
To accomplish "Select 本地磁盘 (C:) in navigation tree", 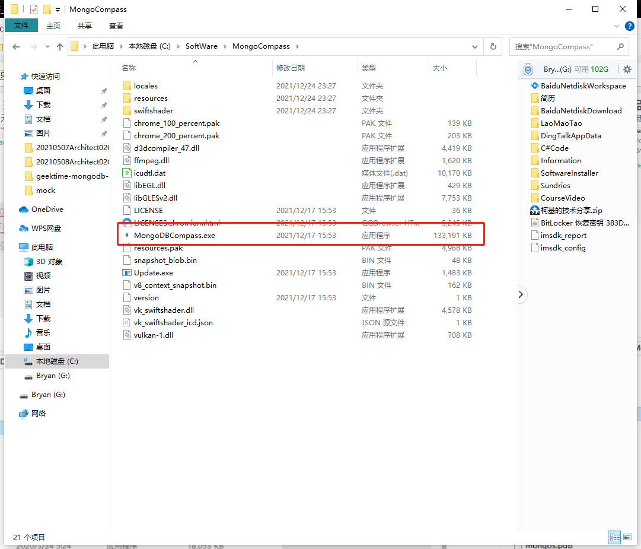I will 57,361.
